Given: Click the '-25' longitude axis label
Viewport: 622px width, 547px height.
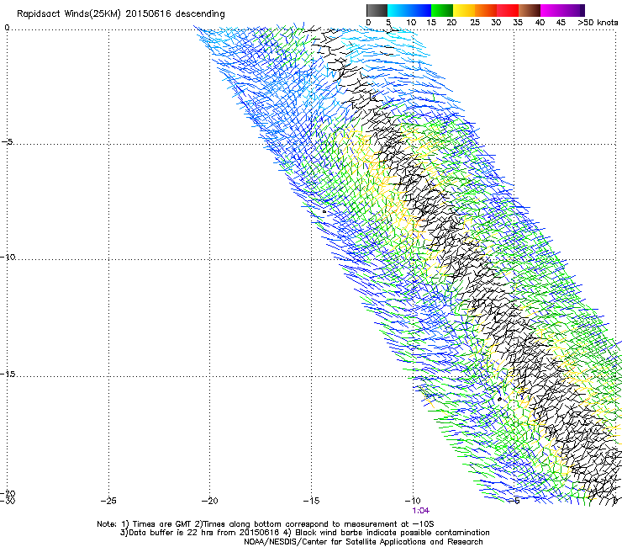Looking at the screenshot, I should point(108,501).
